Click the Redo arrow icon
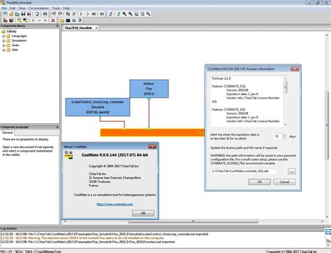This screenshot has width=331, height=253. point(60,14)
